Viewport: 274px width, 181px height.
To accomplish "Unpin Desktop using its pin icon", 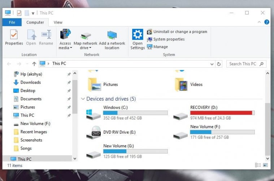I will (69, 91).
